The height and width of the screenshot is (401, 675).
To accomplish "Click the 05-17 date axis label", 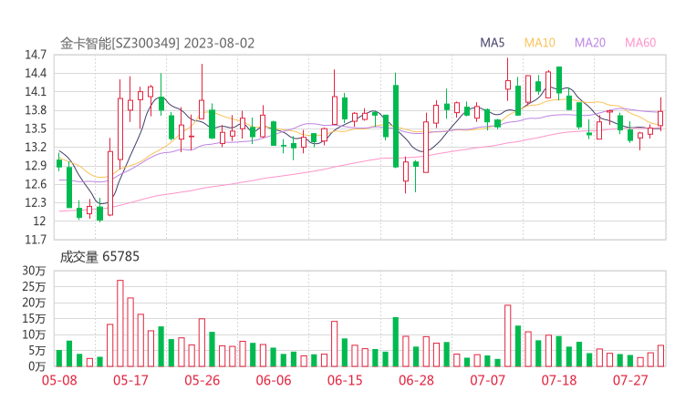I will point(130,380).
